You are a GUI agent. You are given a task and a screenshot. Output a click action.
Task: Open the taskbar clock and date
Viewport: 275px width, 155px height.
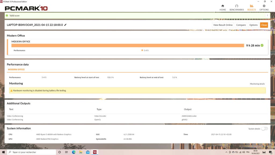255,152
